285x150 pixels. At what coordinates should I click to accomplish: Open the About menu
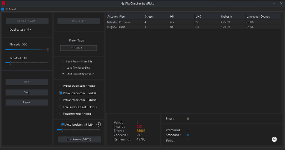click(12, 9)
